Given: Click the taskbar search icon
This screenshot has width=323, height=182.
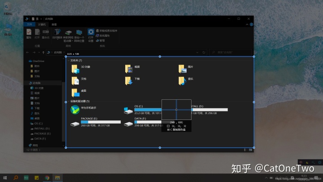Looking at the screenshot, I should (16, 178).
